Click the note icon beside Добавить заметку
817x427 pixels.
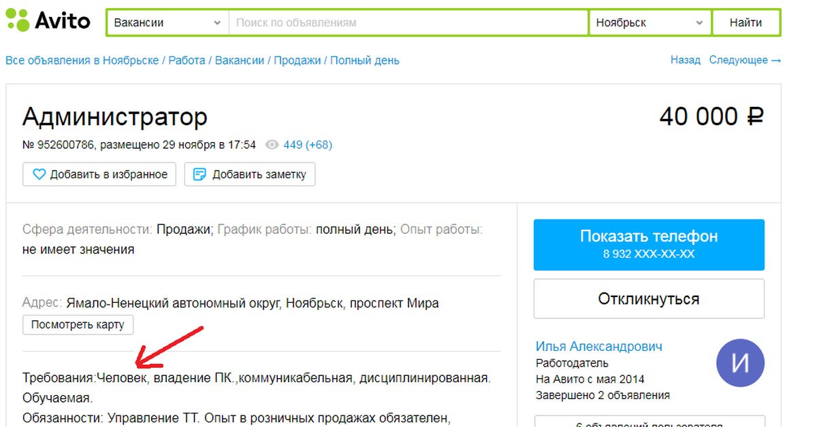pos(200,174)
